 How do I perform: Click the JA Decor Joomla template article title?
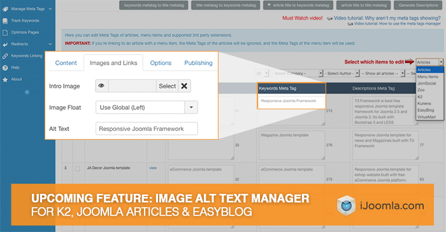coord(109,168)
